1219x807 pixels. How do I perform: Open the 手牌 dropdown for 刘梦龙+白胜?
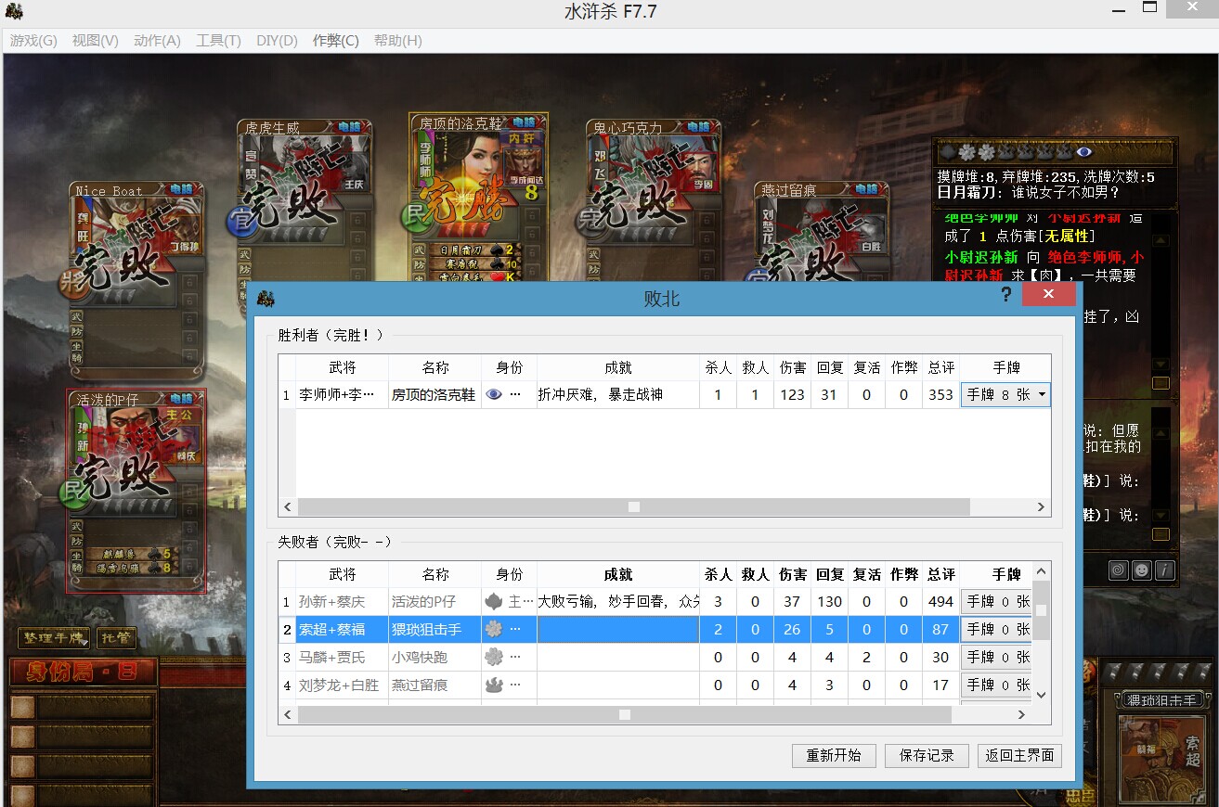[x=997, y=685]
